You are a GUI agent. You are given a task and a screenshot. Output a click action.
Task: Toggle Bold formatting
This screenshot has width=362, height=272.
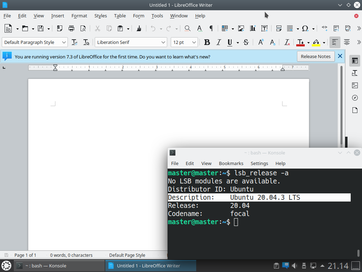(207, 42)
